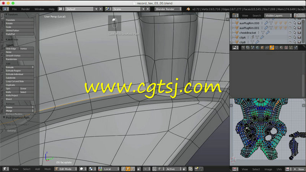306x172 pixels.
Task: Open the Scene properties tab
Action: tap(253, 47)
